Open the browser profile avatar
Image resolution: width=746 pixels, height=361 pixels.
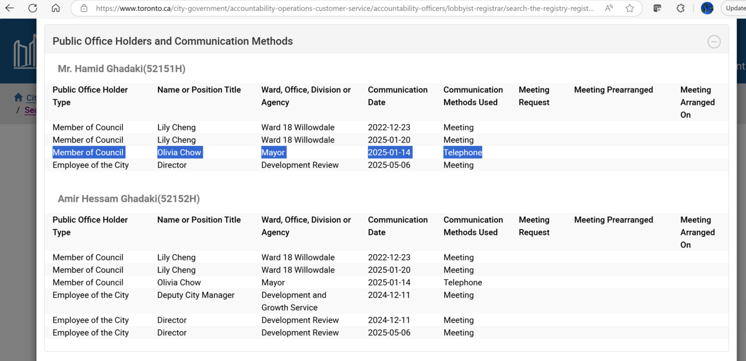(x=707, y=8)
